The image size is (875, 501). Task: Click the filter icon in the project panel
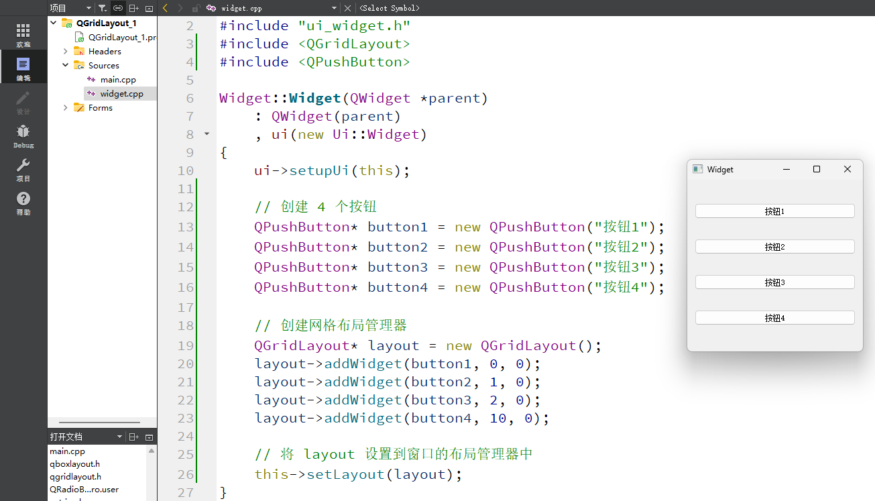[102, 7]
